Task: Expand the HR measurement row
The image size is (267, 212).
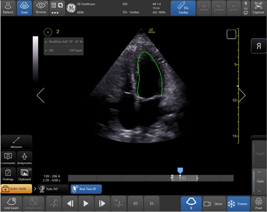Action: [x=46, y=51]
